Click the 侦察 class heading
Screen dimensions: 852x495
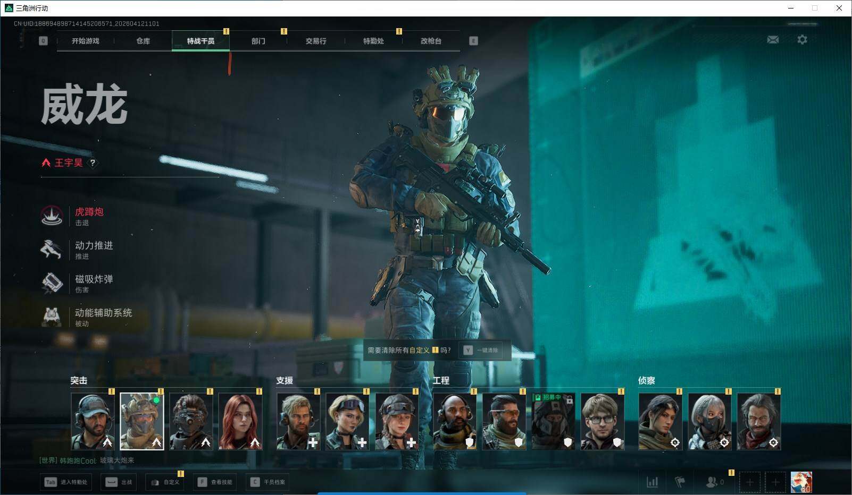click(x=647, y=381)
